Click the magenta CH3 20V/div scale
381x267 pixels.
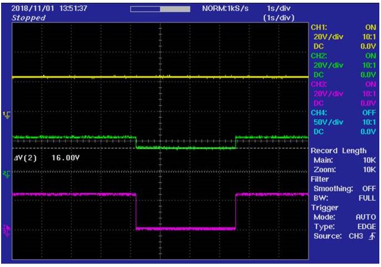329,93
